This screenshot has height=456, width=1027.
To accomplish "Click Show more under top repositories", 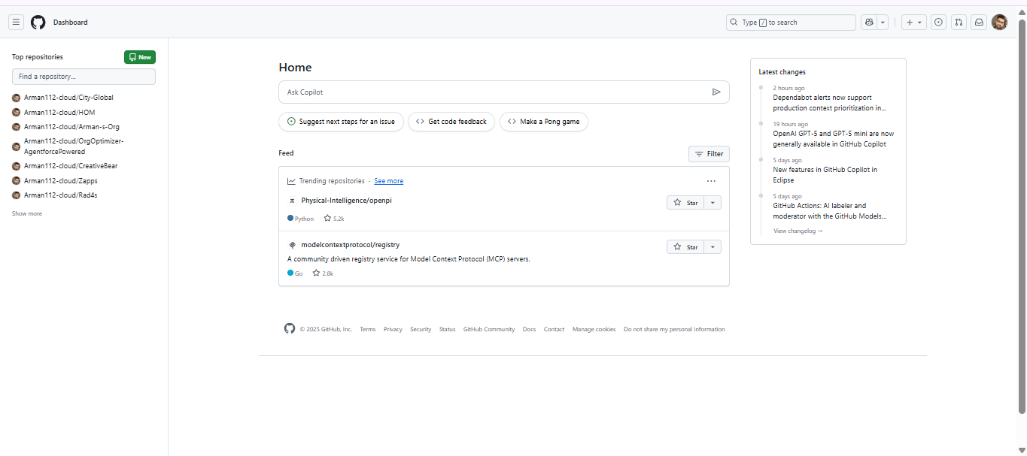I will (x=26, y=213).
